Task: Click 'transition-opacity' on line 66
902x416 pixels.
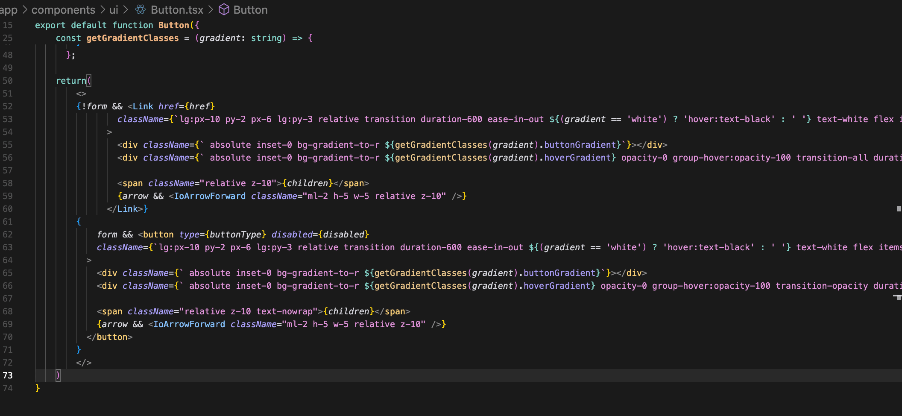Action: point(822,286)
